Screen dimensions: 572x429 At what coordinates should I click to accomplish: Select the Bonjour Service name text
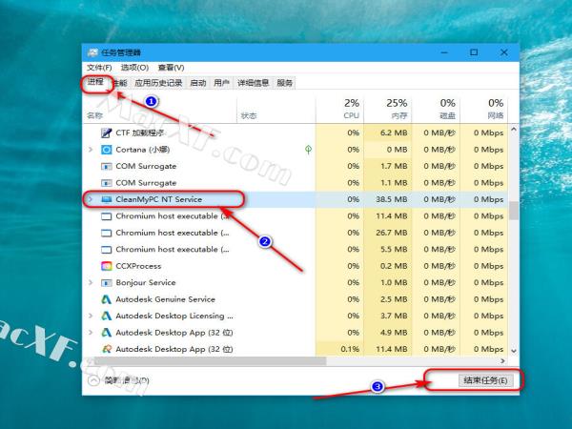(146, 283)
